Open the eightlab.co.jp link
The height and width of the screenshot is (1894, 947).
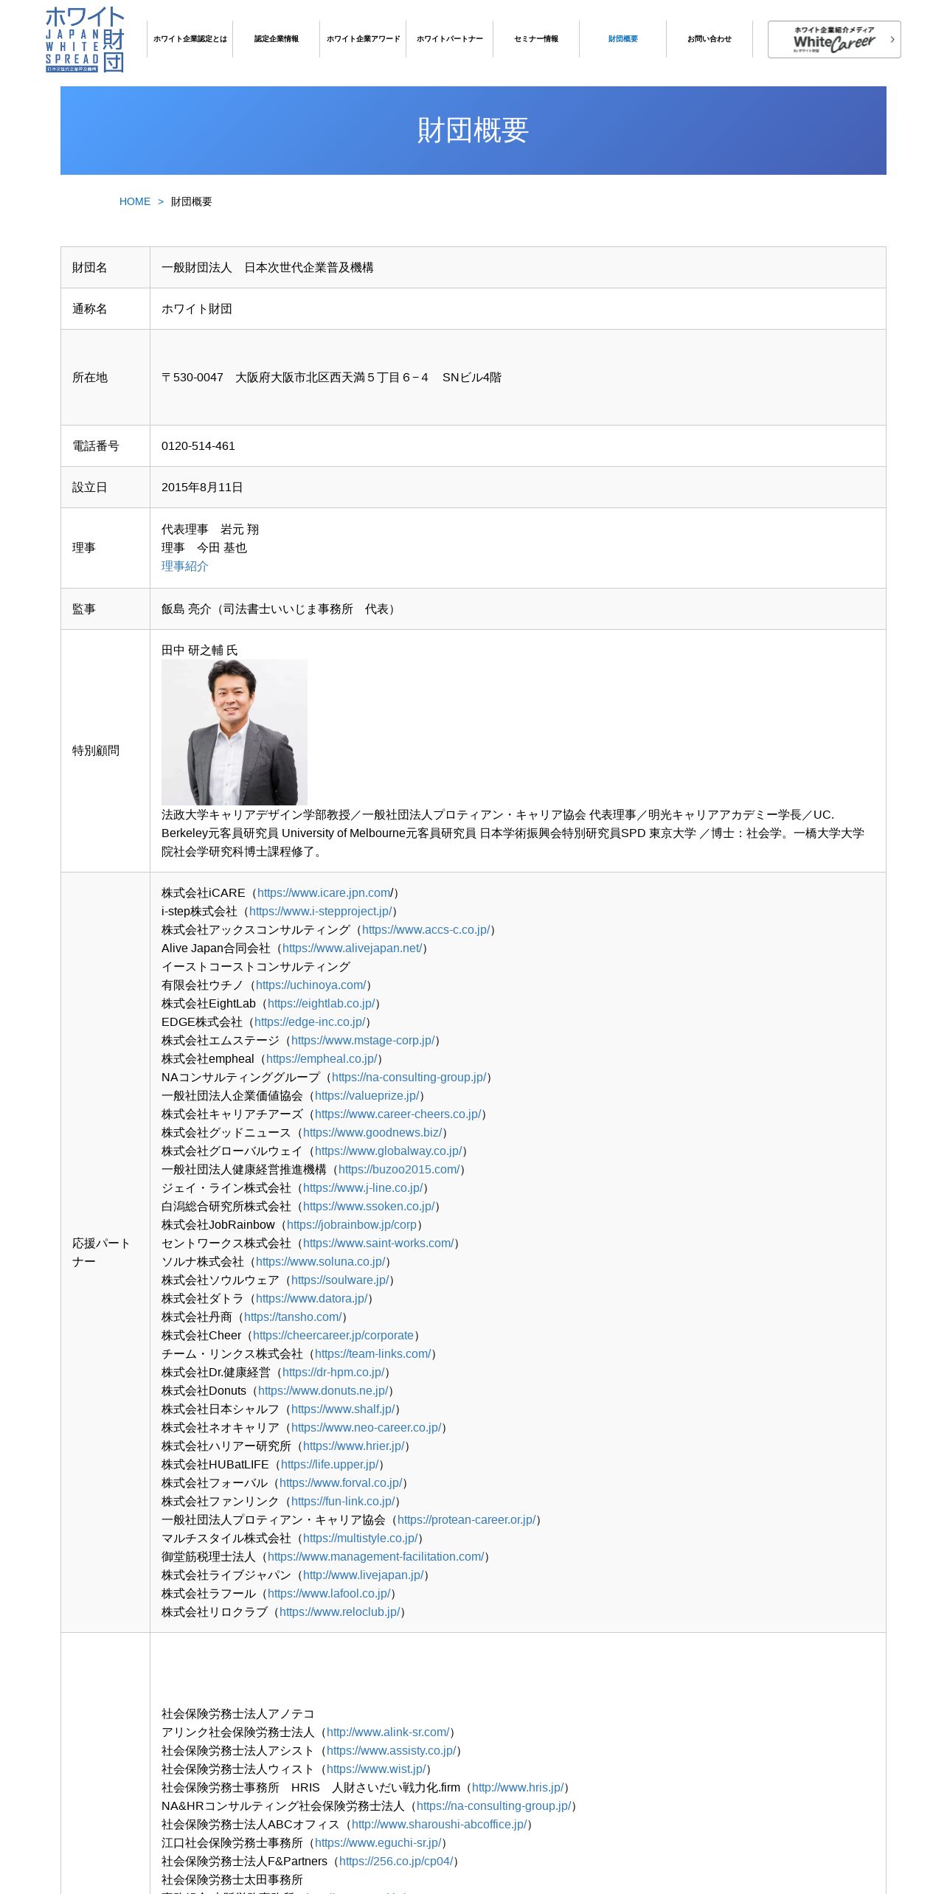pyautogui.click(x=322, y=1004)
